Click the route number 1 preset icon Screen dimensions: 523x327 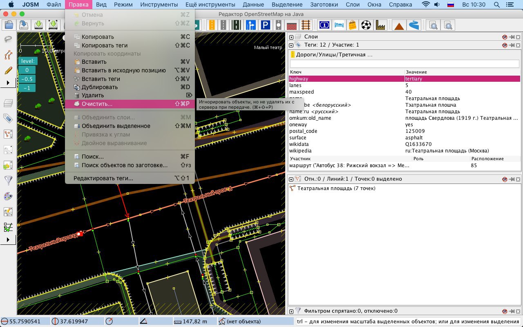click(324, 25)
